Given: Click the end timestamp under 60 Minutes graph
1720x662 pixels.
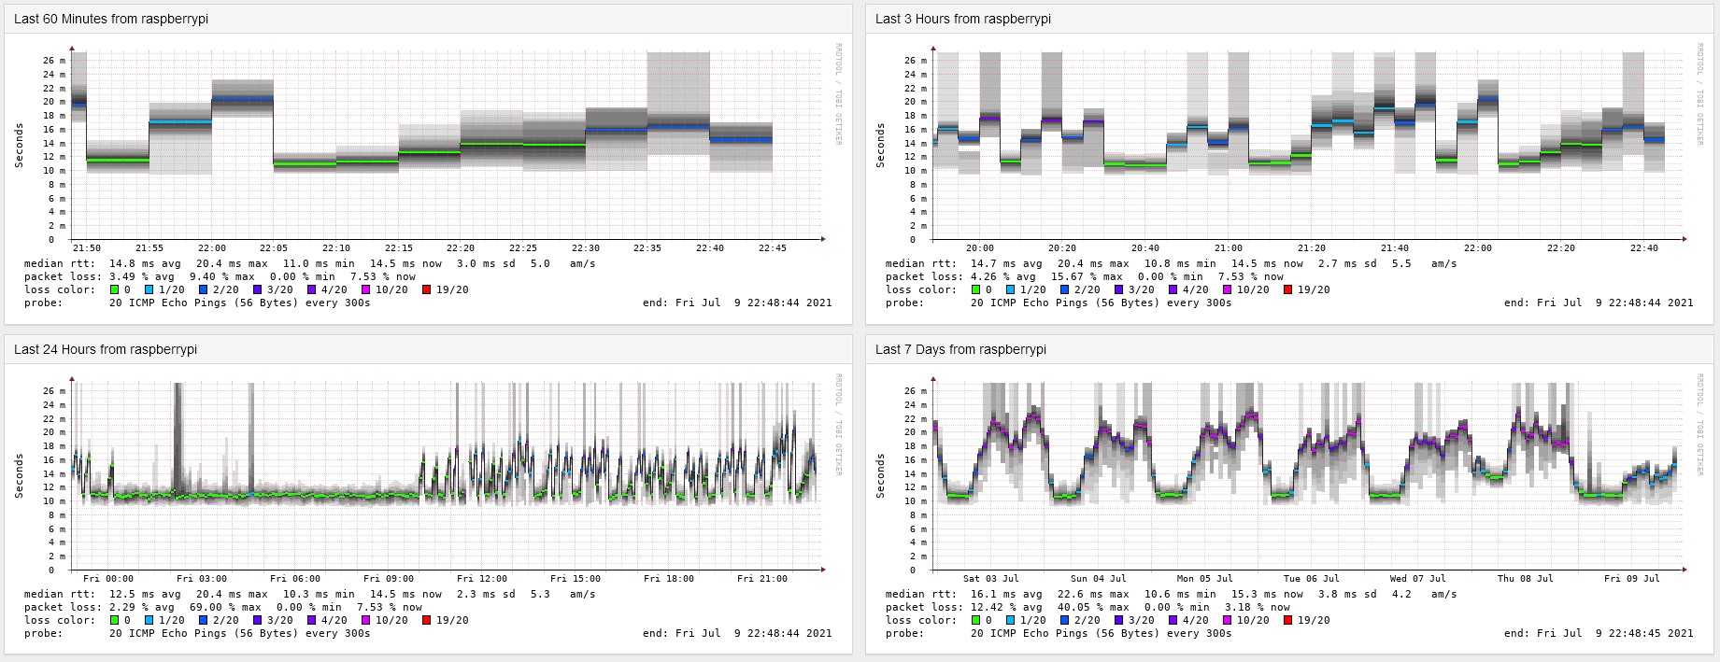Looking at the screenshot, I should coord(736,303).
